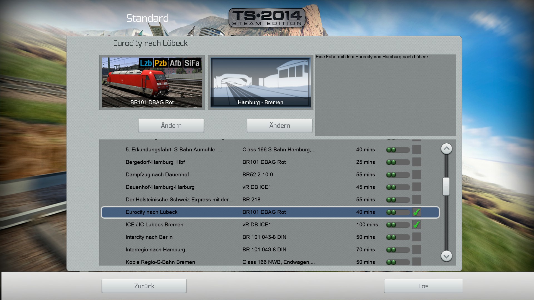534x300 pixels.
Task: Click the Hamburg - Bremen route thumbnail
Action: click(x=260, y=82)
